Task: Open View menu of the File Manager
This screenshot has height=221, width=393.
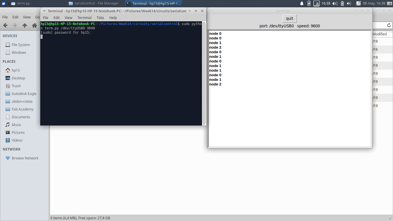Action: 27,17
